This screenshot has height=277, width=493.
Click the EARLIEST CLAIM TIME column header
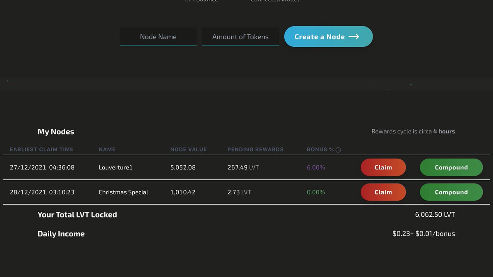click(41, 149)
